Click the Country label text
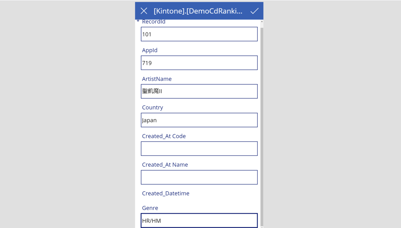 click(x=152, y=107)
